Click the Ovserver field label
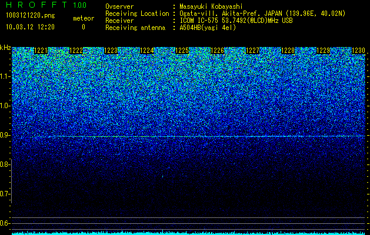Screen dimensions: 370x235 click(x=119, y=7)
